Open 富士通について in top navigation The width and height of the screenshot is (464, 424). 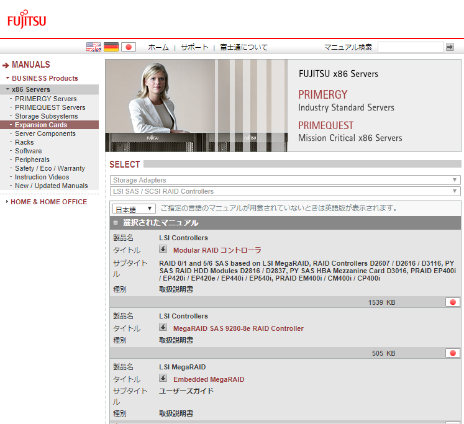pyautogui.click(x=244, y=47)
